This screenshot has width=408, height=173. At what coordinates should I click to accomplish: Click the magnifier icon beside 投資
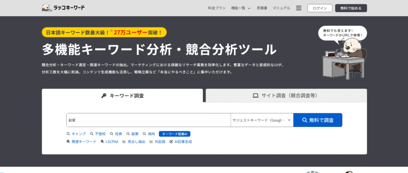click(112, 134)
